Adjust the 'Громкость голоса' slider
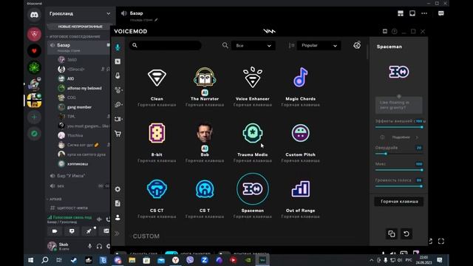The width and height of the screenshot is (473, 266). click(399, 186)
